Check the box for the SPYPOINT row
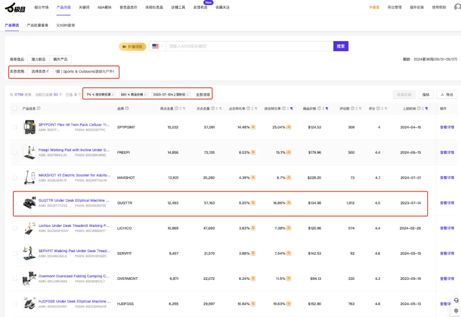Image resolution: width=461 pixels, height=317 pixels. 15,127
